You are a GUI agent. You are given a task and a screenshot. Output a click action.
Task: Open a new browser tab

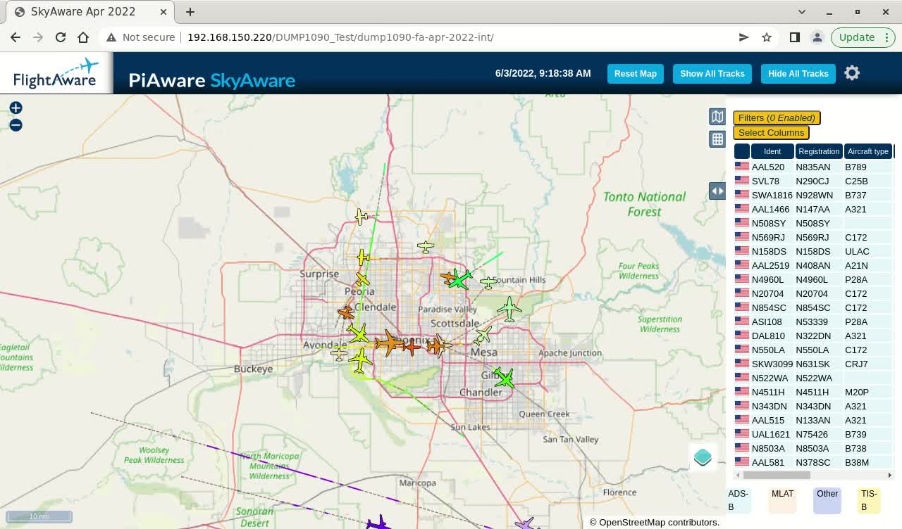click(x=190, y=12)
